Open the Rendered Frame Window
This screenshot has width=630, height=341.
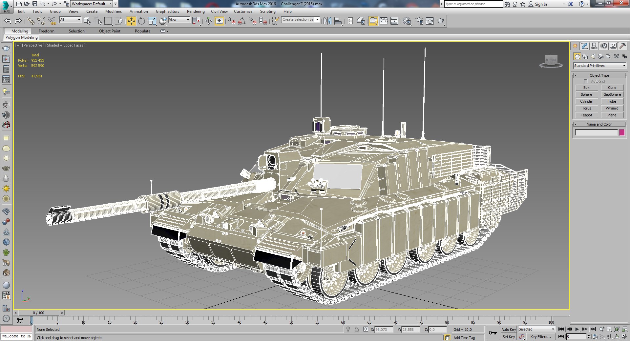point(430,21)
